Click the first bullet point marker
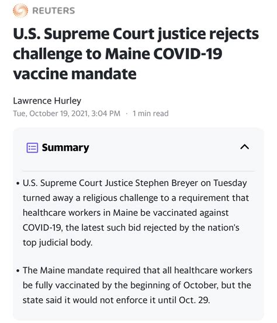The image size is (277, 323). click(x=18, y=183)
